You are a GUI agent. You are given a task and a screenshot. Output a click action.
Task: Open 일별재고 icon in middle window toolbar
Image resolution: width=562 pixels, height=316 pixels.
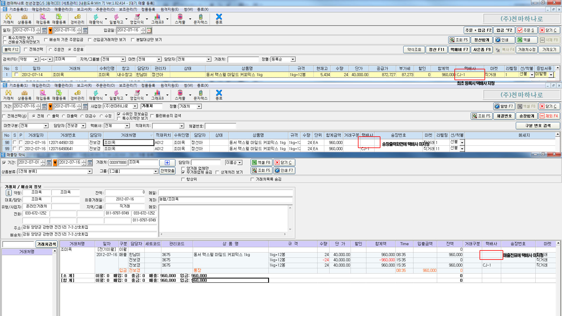coord(116,95)
